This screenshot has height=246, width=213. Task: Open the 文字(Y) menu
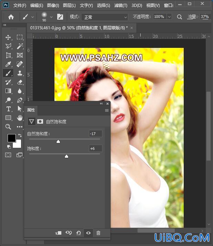pos(86,6)
